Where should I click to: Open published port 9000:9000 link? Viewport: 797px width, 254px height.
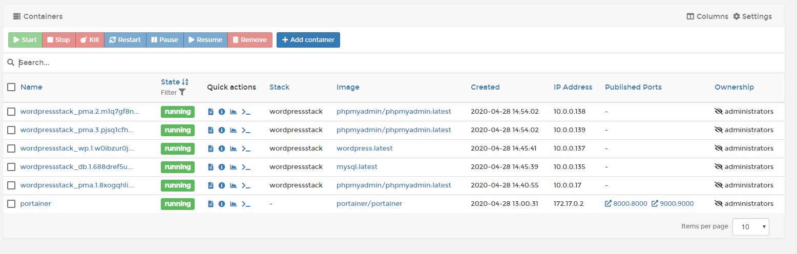673,204
